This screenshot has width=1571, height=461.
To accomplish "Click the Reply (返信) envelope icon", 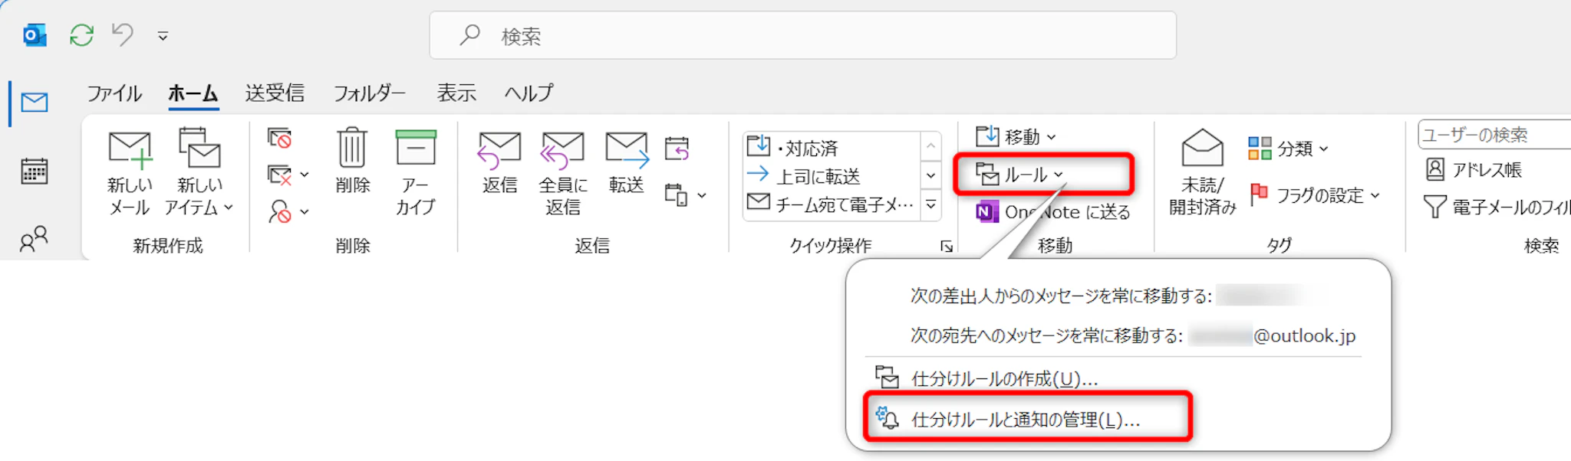I will [x=499, y=149].
